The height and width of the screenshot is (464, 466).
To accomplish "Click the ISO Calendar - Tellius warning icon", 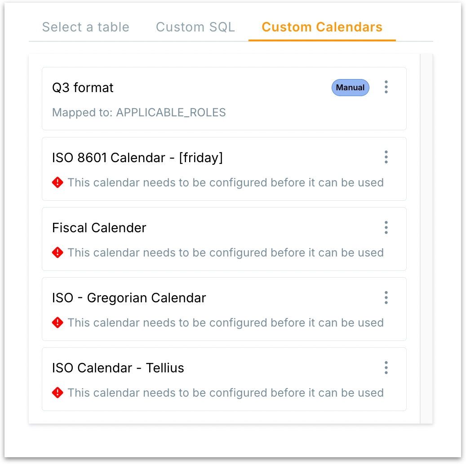I will click(58, 393).
